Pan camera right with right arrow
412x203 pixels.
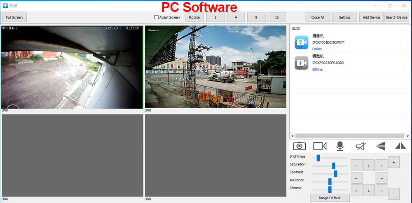pyautogui.click(x=382, y=178)
